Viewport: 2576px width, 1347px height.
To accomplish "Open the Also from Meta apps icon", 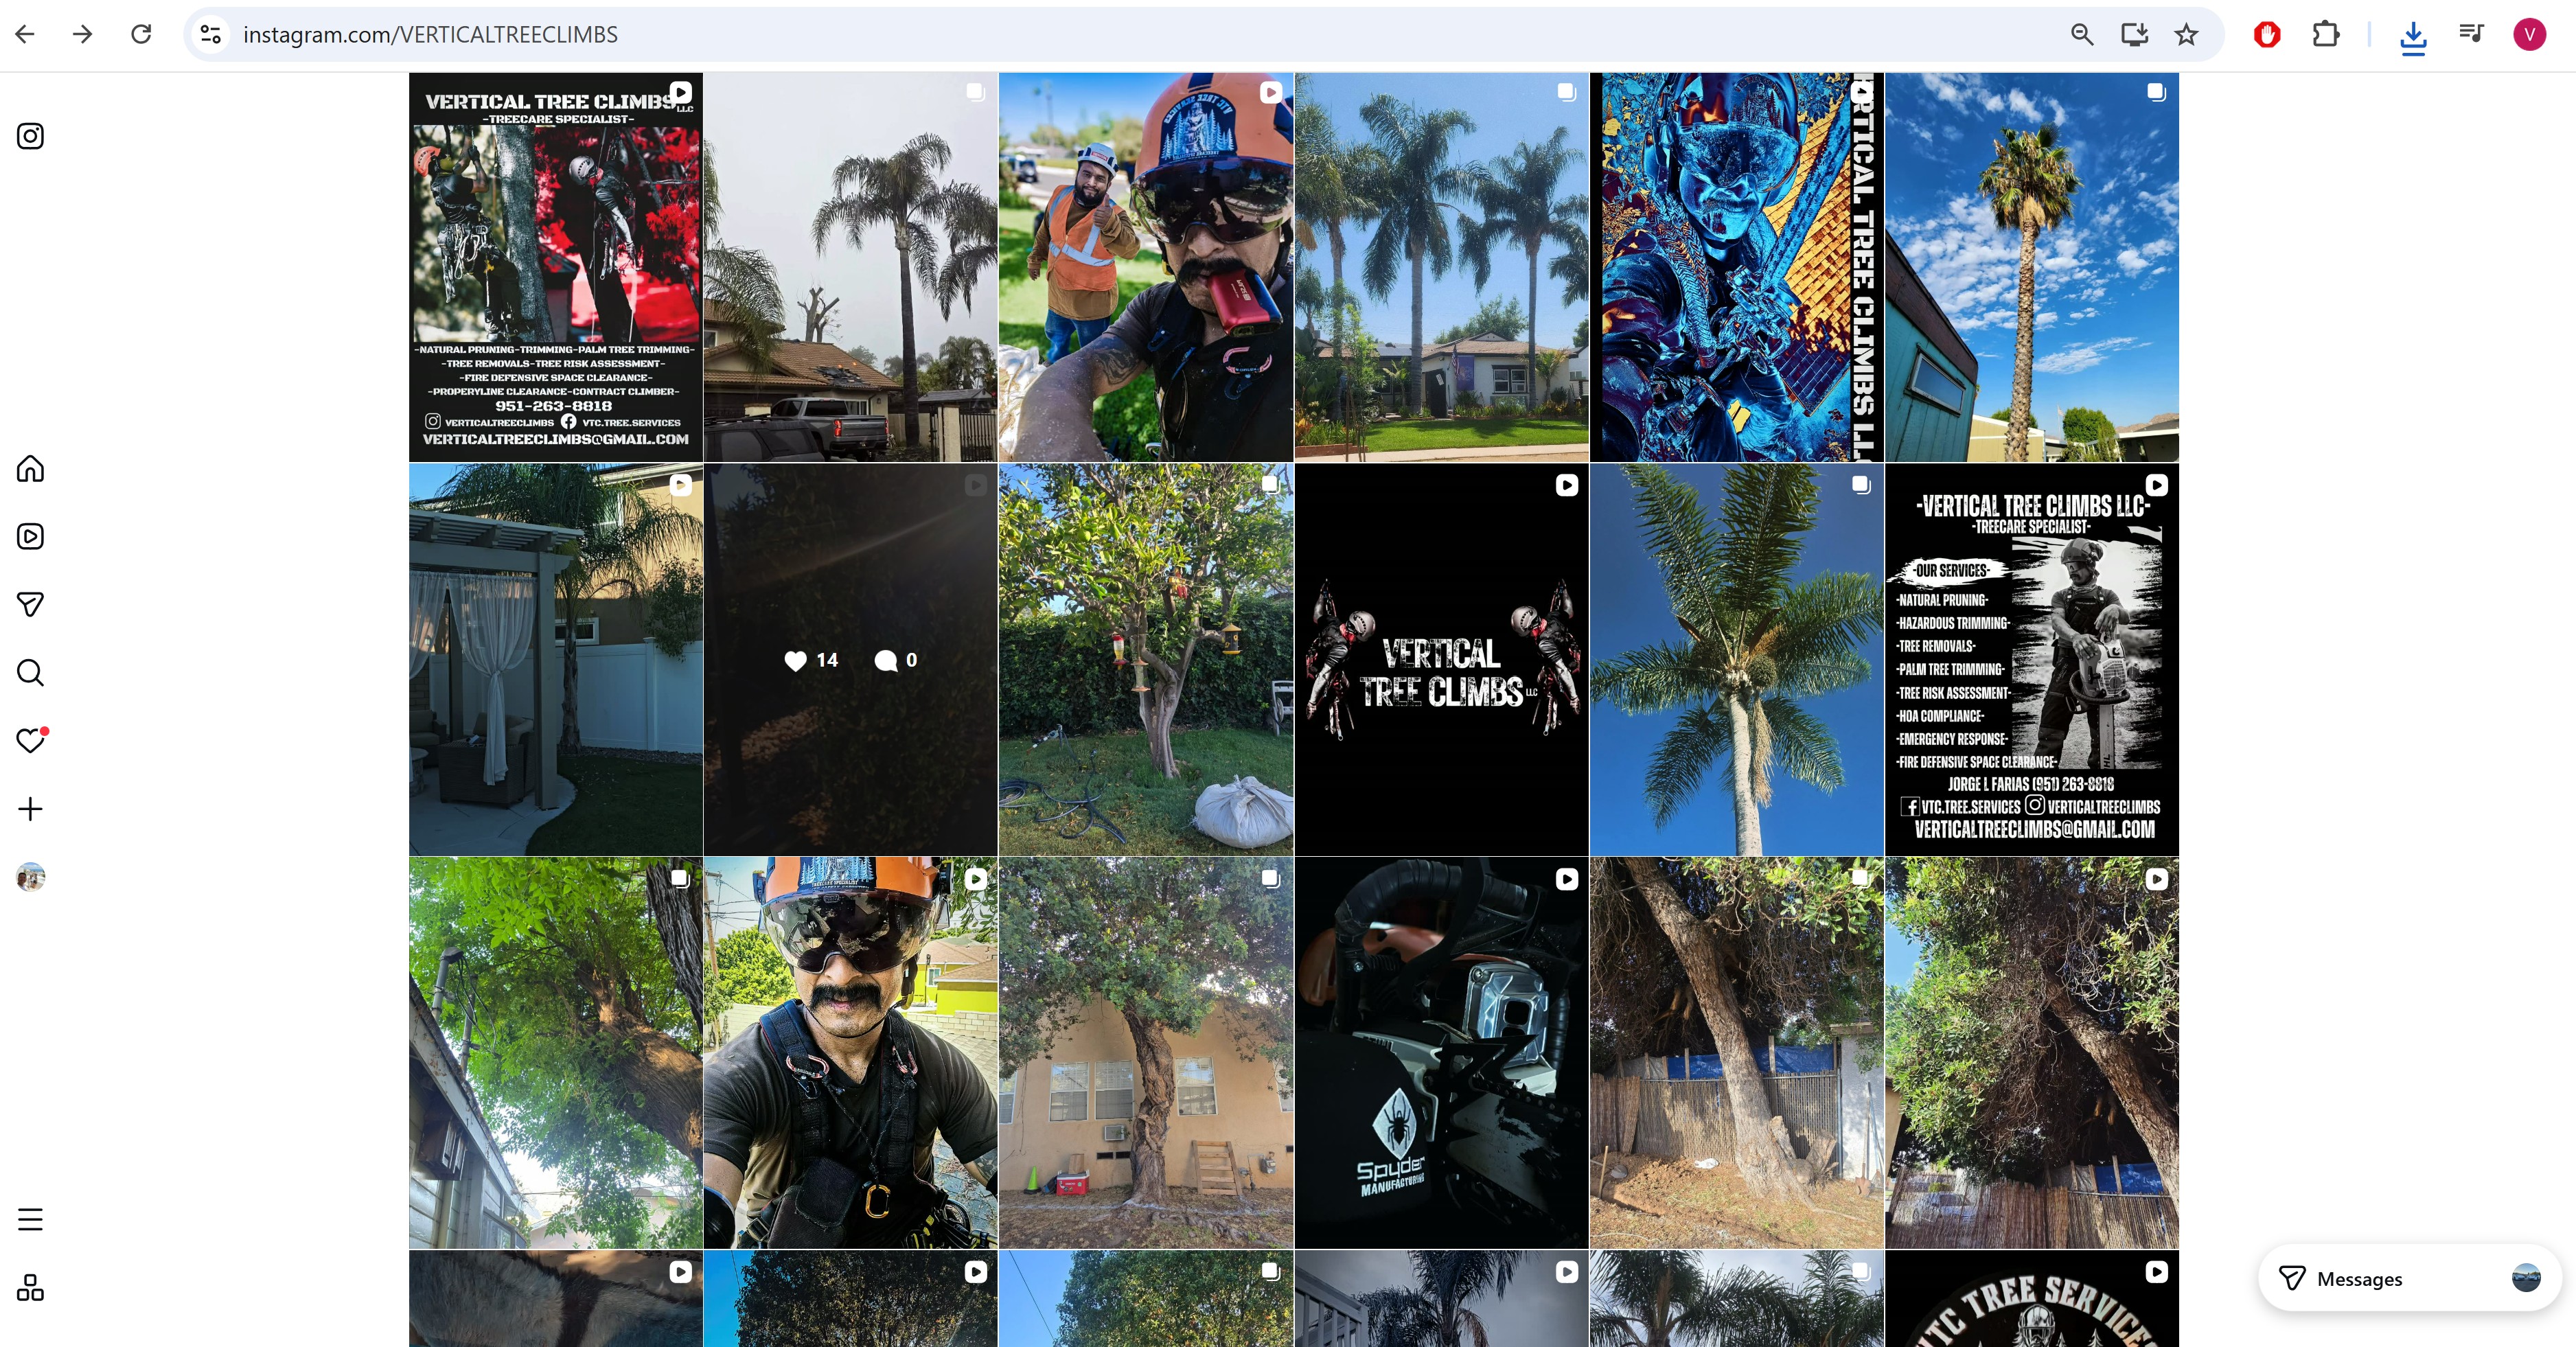I will point(30,1288).
